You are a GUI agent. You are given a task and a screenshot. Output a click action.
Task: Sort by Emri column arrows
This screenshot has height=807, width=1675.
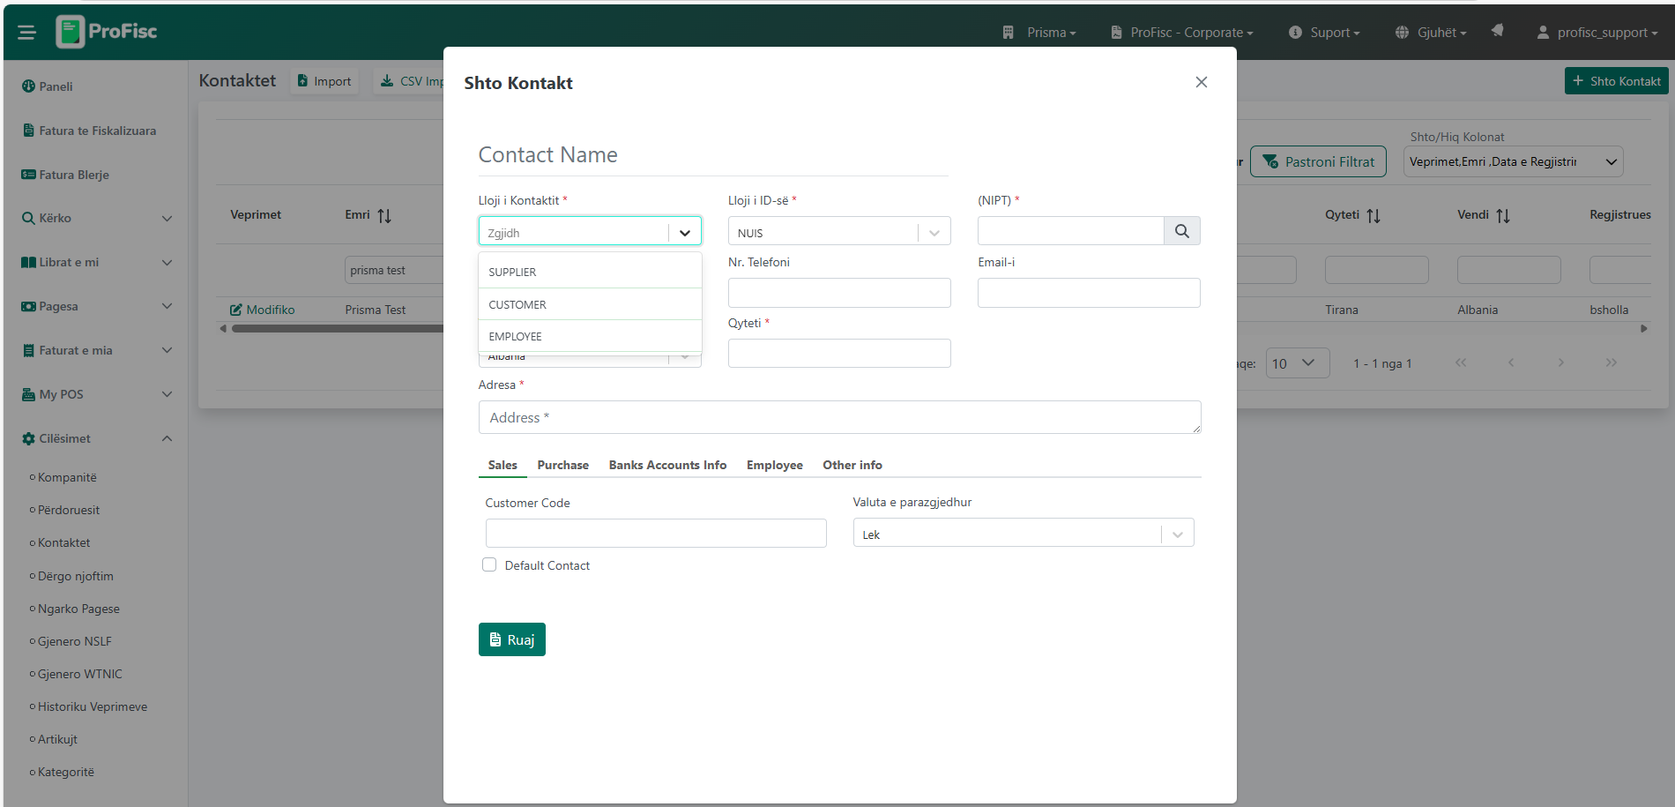click(384, 216)
